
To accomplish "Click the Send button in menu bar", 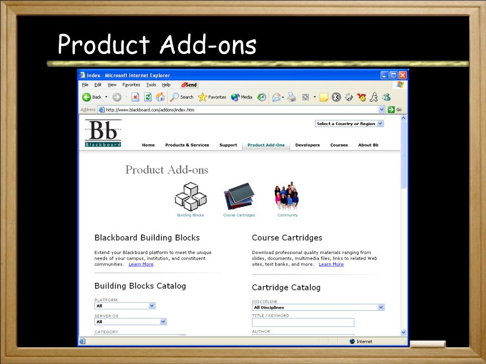I will [x=189, y=84].
